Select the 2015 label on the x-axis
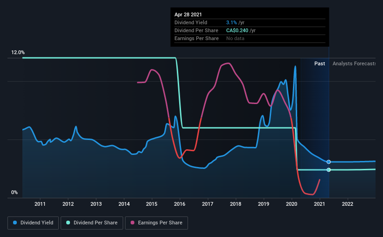Image resolution: width=383 pixels, height=237 pixels. (x=152, y=204)
